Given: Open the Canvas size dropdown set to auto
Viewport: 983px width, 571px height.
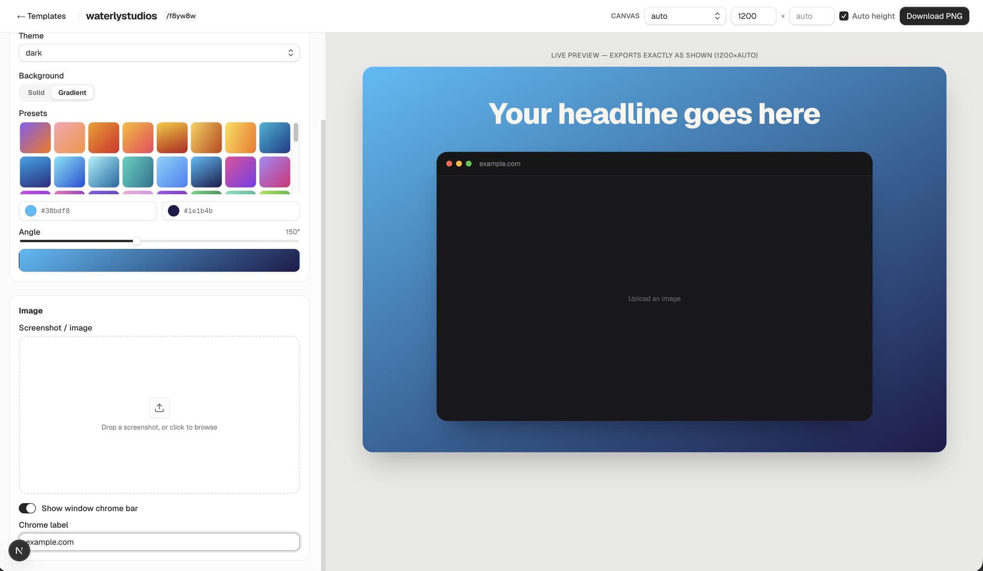Looking at the screenshot, I should click(x=685, y=16).
